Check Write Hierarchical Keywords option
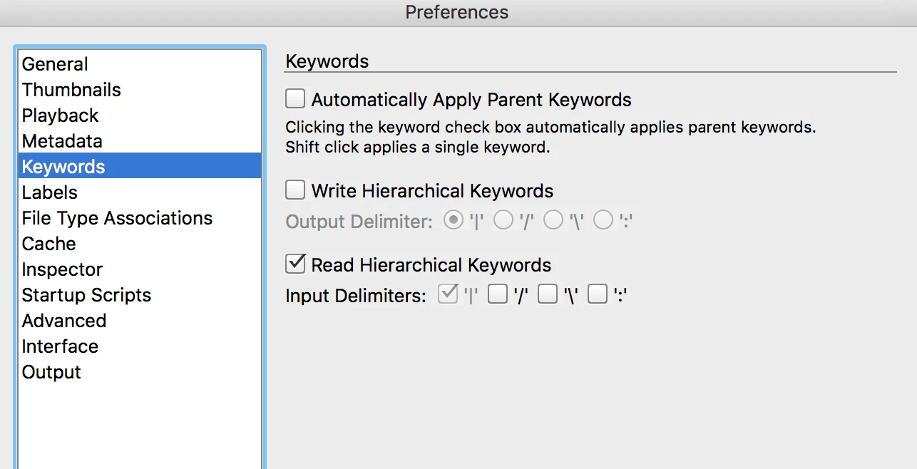 295,190
